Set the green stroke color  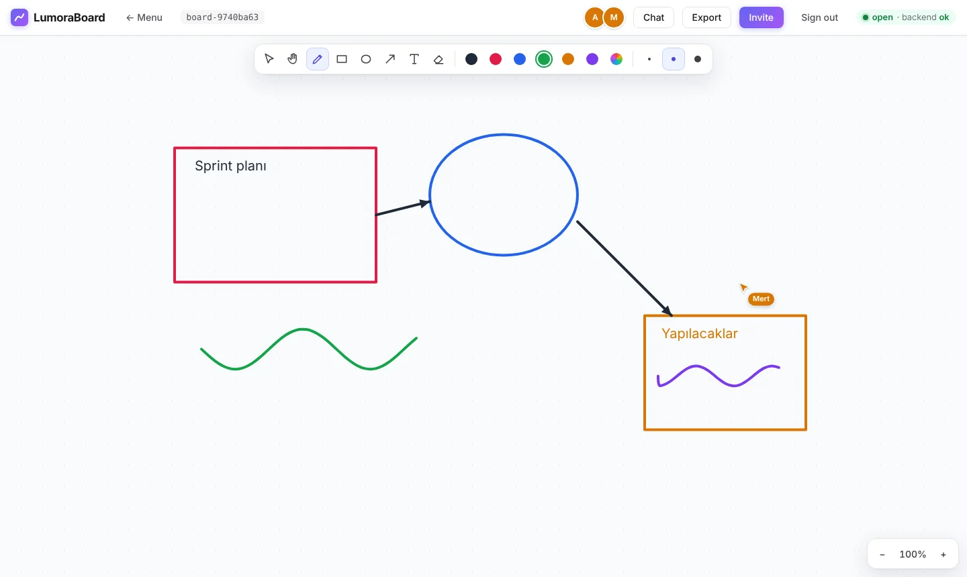[x=544, y=59]
